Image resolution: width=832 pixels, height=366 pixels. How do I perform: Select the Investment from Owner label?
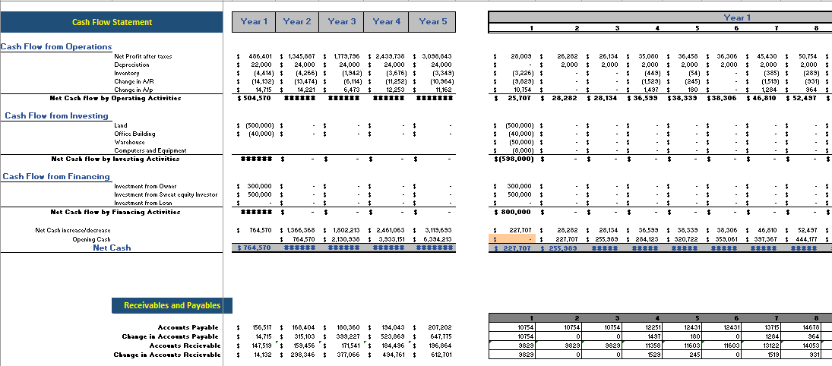(145, 186)
